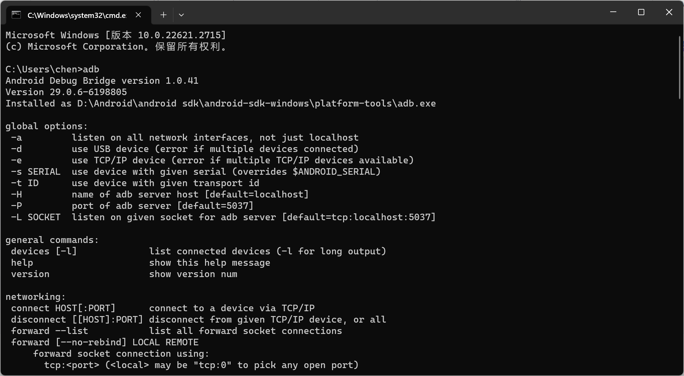Click the cmd terminal icon in the tab
The image size is (684, 376).
pos(16,15)
